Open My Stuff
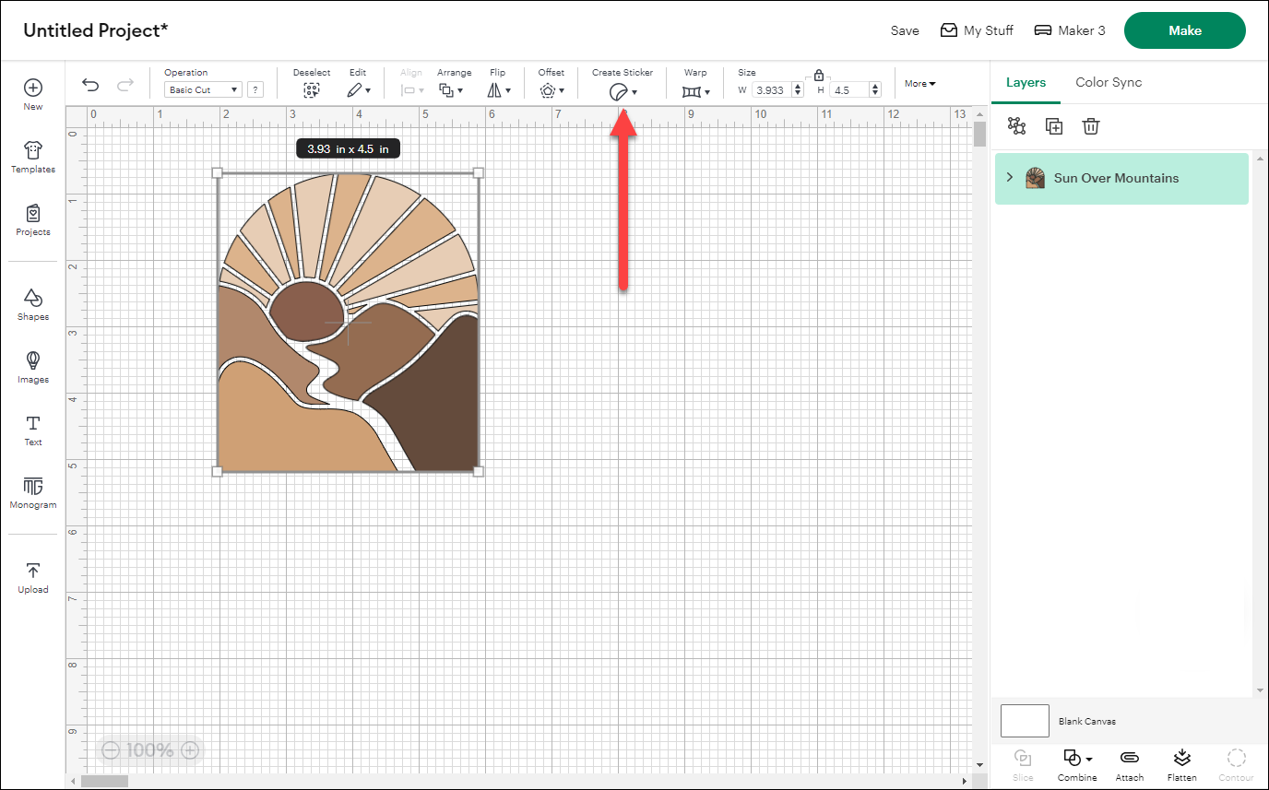Screen dimensions: 1269x790 point(977,30)
